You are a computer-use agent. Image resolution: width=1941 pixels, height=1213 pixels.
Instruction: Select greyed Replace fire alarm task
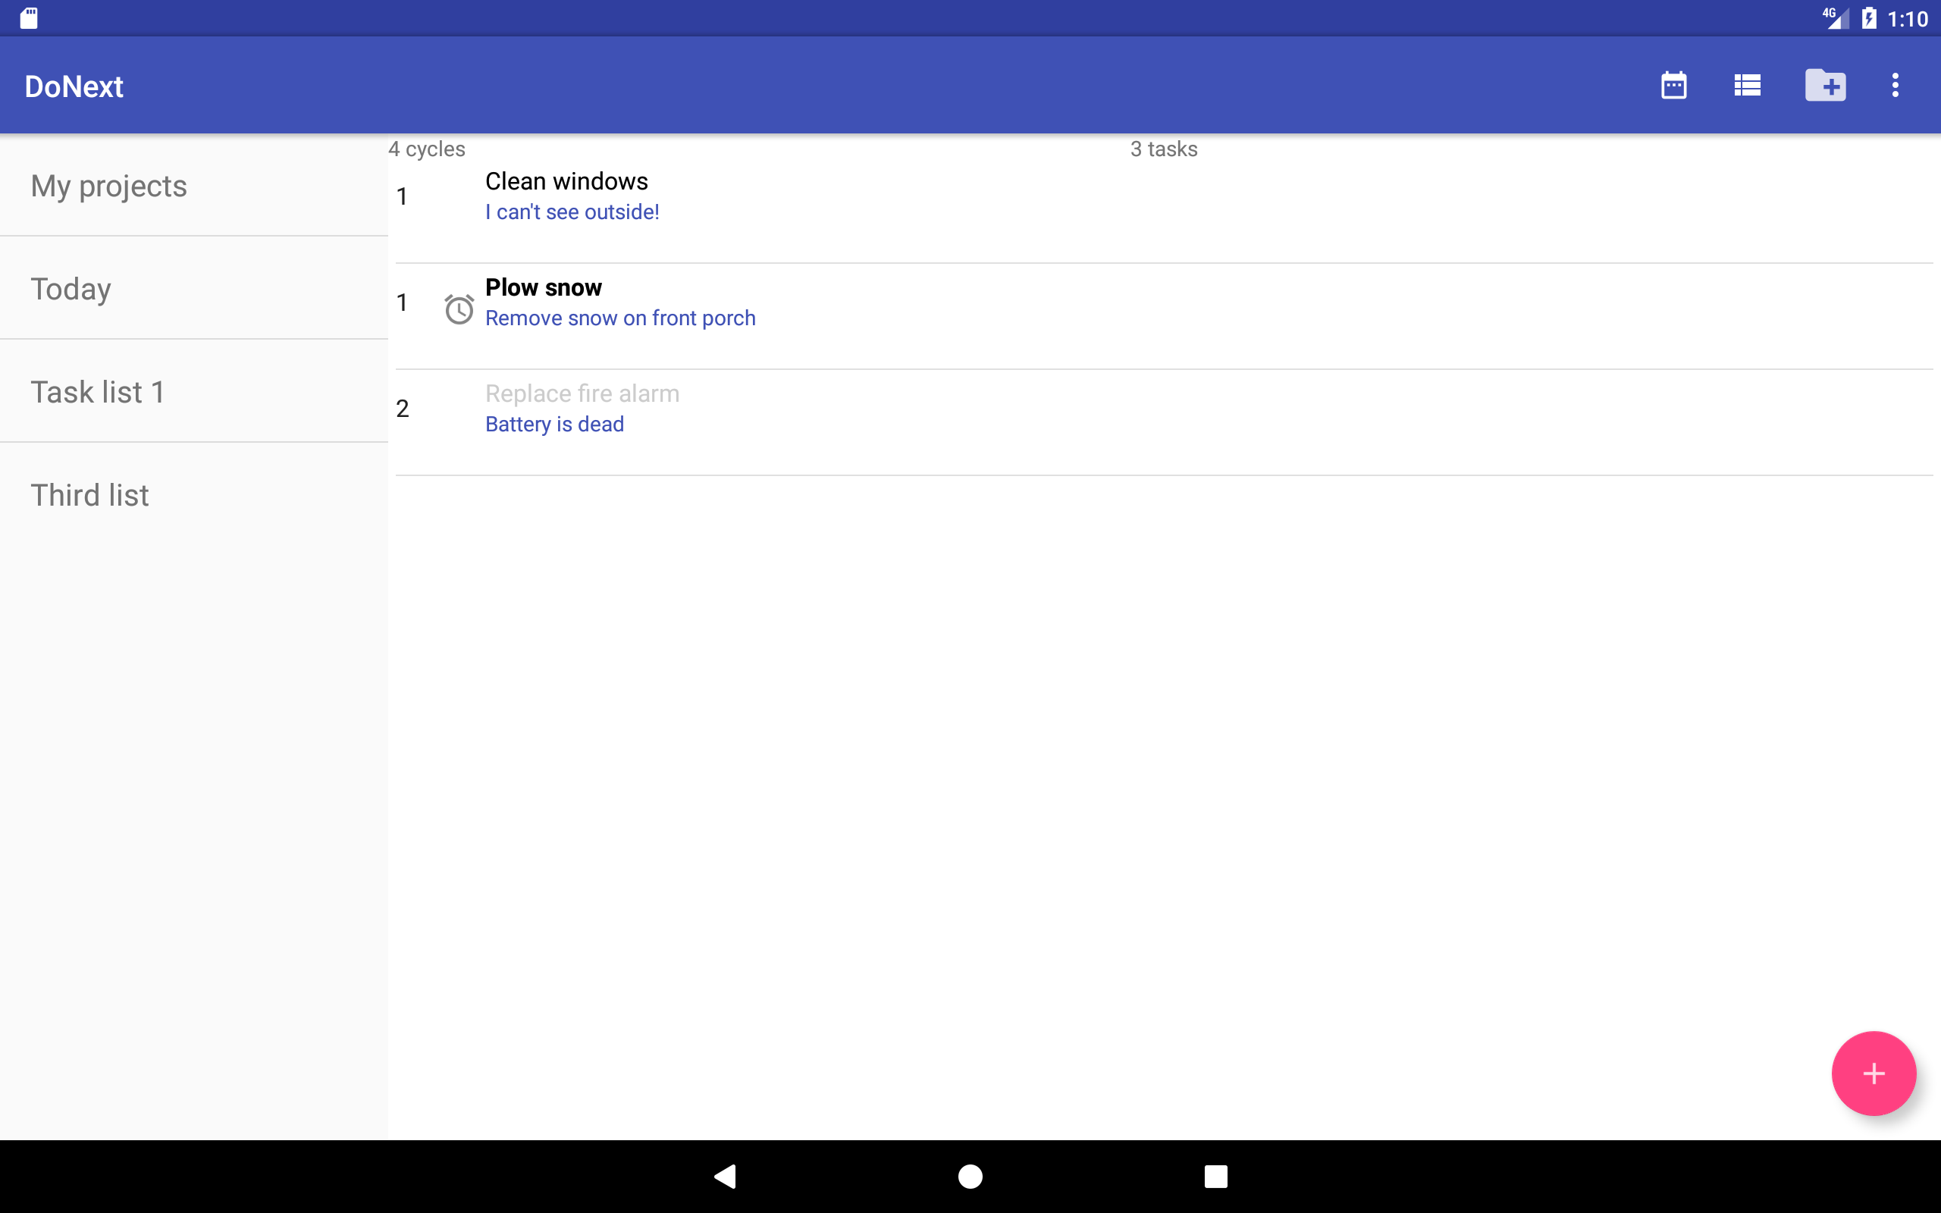tap(582, 393)
